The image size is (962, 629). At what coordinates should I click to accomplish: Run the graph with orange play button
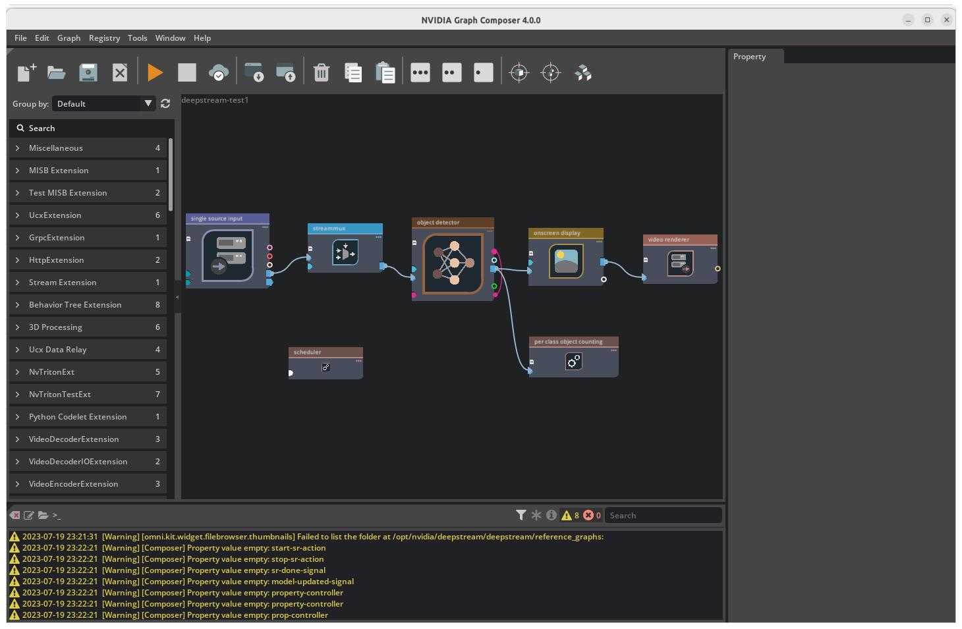point(156,72)
